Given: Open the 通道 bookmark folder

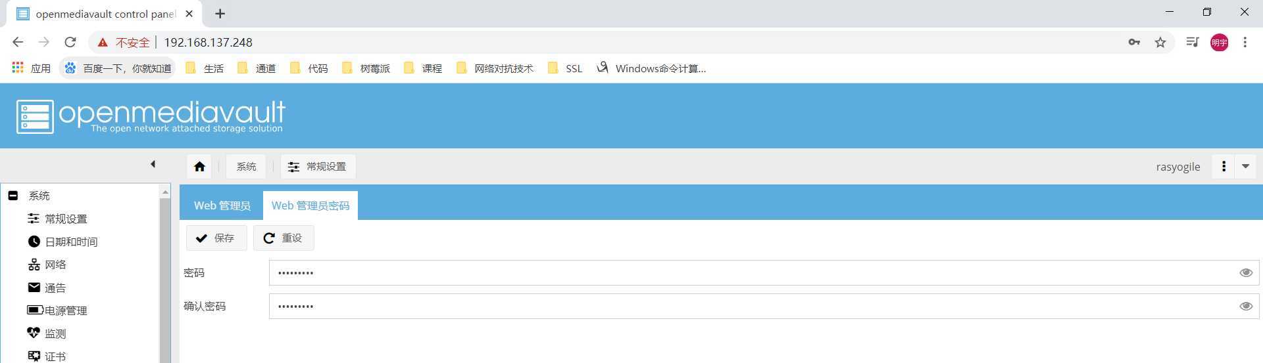Looking at the screenshot, I should pyautogui.click(x=257, y=68).
